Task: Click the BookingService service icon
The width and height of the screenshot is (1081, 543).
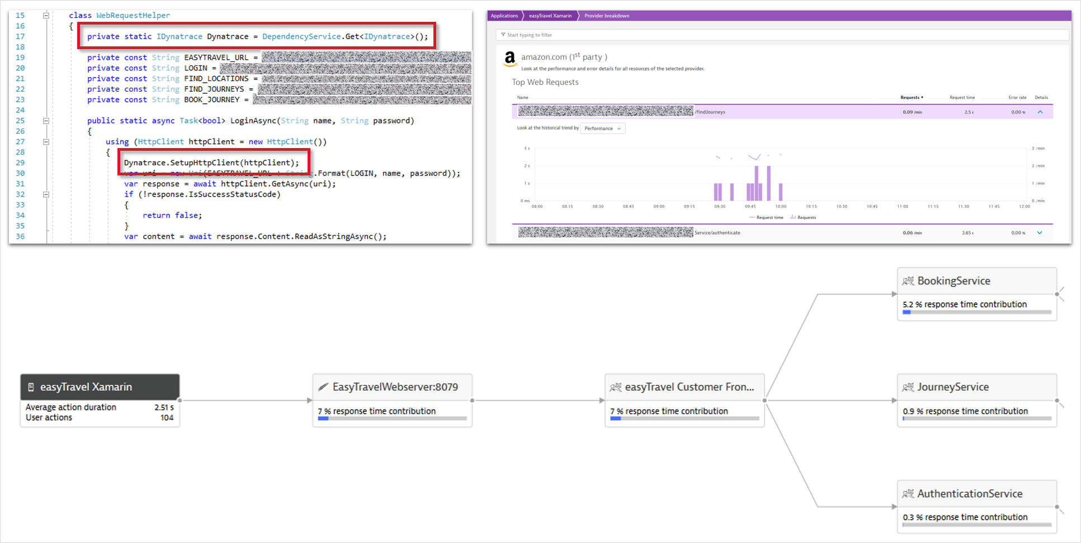Action: (908, 281)
